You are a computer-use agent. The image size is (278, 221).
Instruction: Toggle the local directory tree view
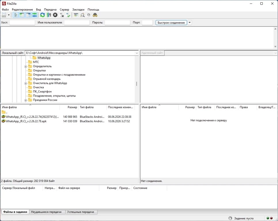22,15
